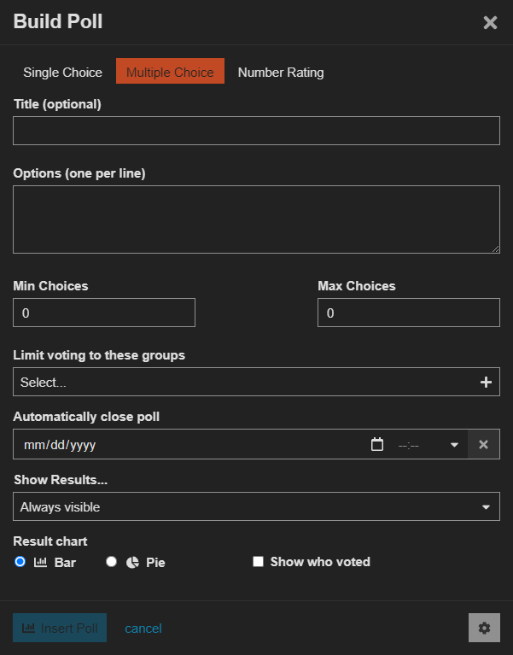
Task: Open advanced settings gear button
Action: 484,628
